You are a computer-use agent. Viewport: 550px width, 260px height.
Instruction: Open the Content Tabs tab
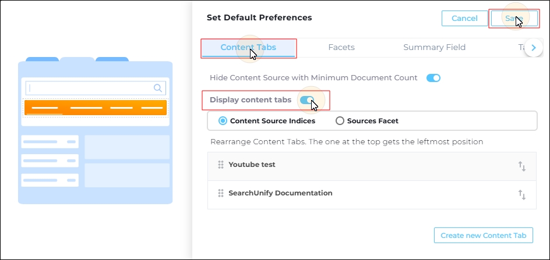[248, 48]
